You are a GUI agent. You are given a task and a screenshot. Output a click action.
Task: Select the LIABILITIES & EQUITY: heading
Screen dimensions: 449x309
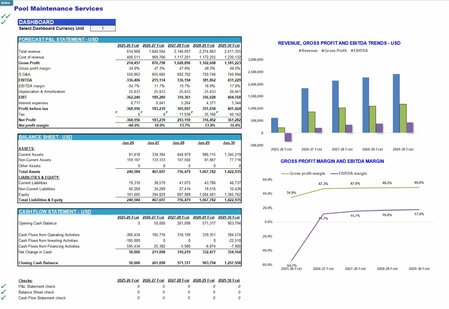(x=39, y=177)
